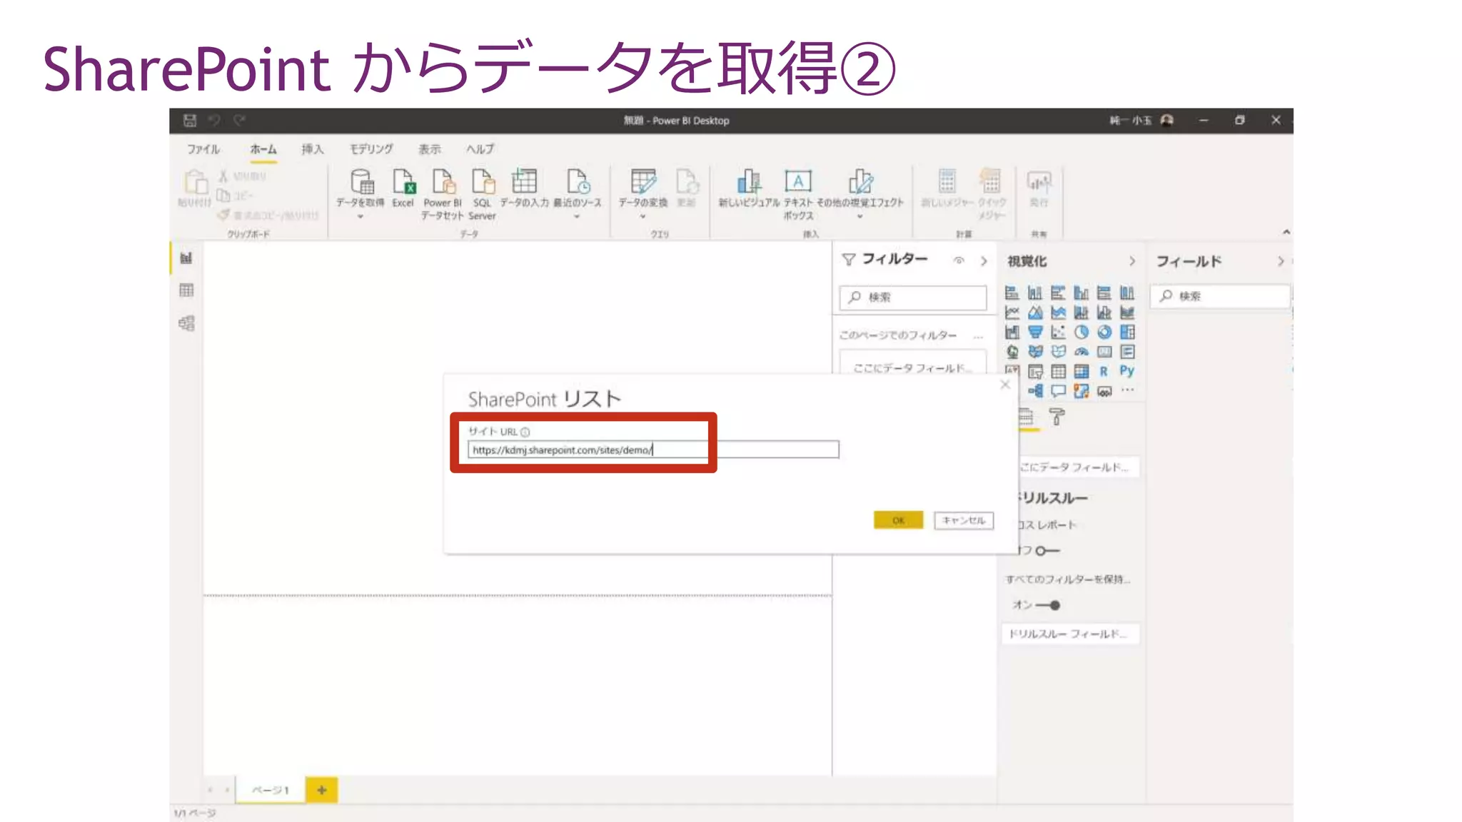Select the ヘルプ ribbon tab
Viewport: 1462px width, 822px height.
click(x=480, y=149)
